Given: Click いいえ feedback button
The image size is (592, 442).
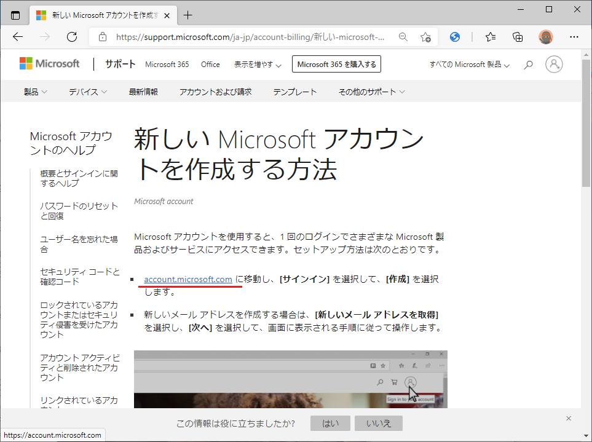Looking at the screenshot, I should tap(378, 424).
